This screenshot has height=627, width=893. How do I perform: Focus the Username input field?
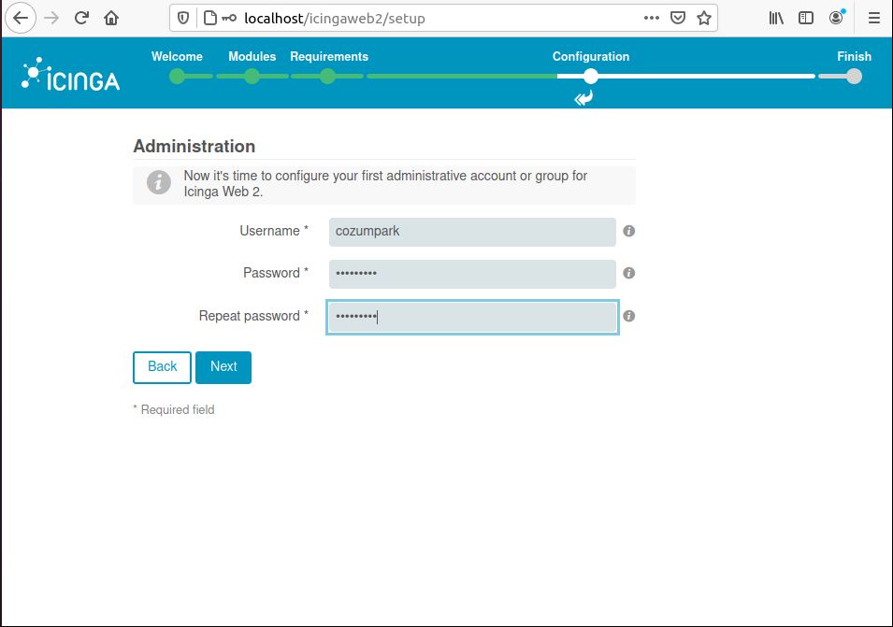point(472,232)
